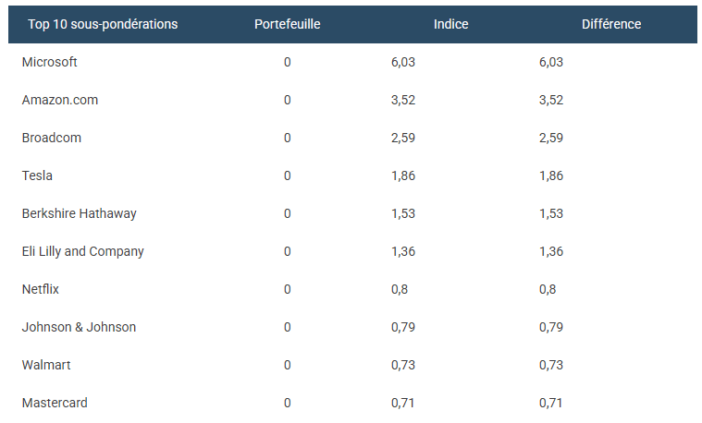Click Amazon.com's Différence value 3,52
Viewport: 702px width, 423px height.
[x=550, y=100]
